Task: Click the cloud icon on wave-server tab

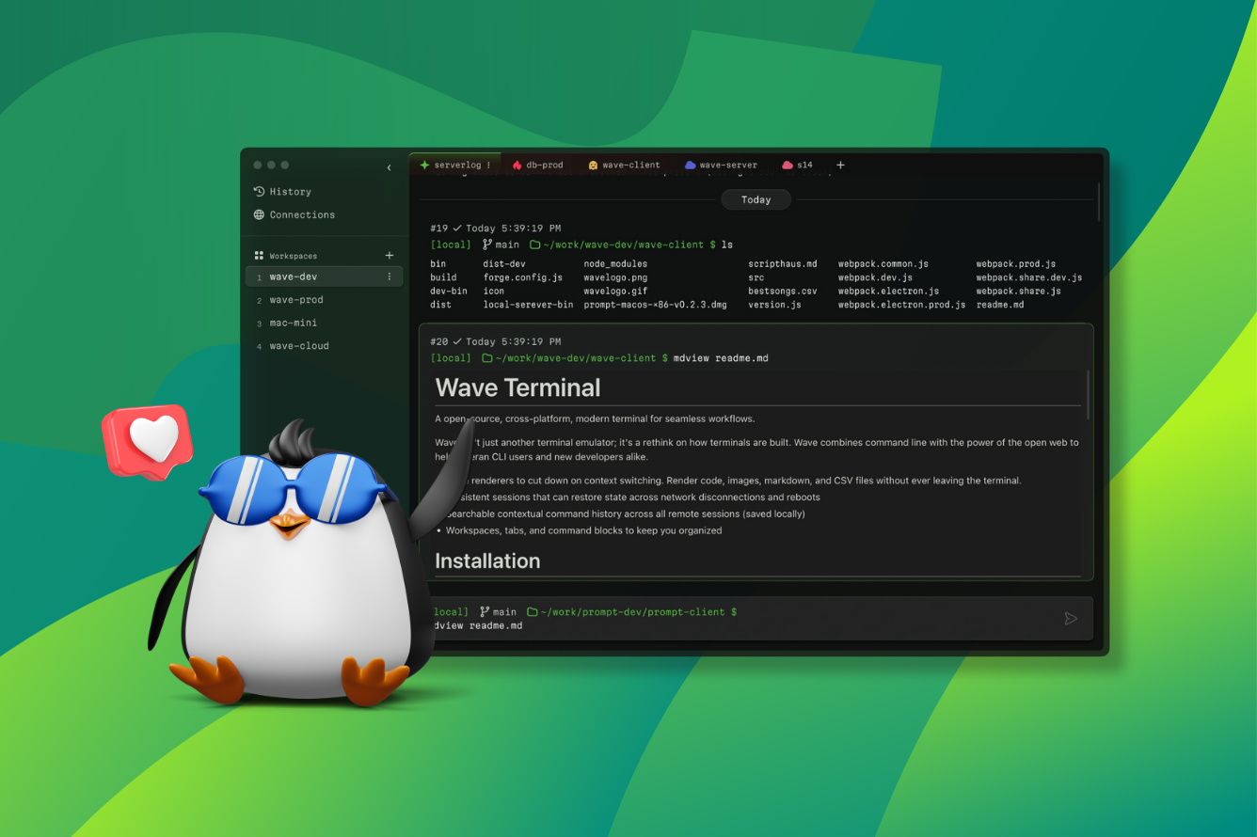Action: click(x=690, y=166)
